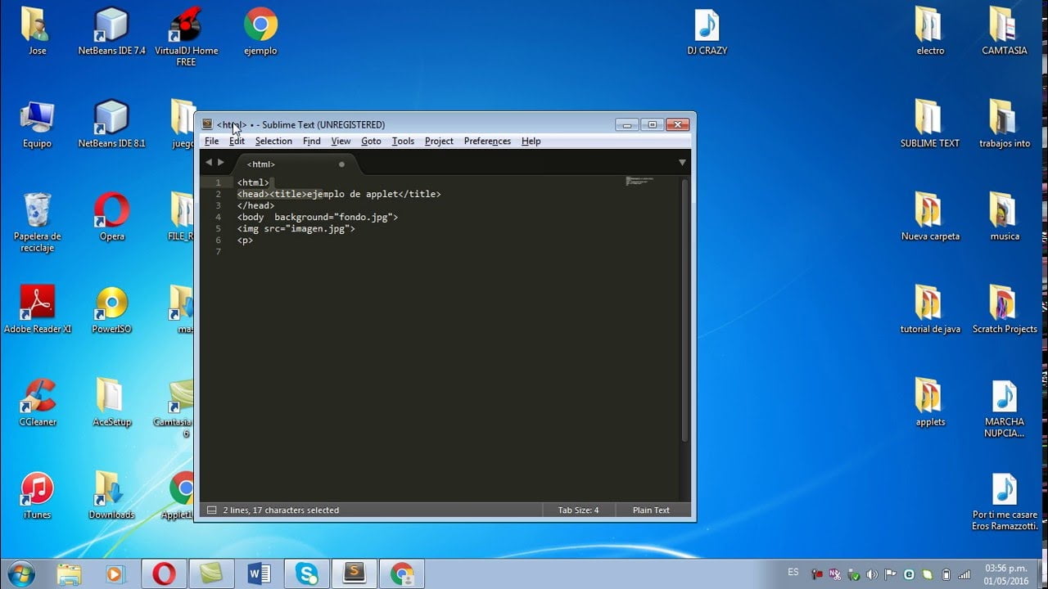The width and height of the screenshot is (1048, 589).
Task: Open the Find menu
Action: click(312, 141)
